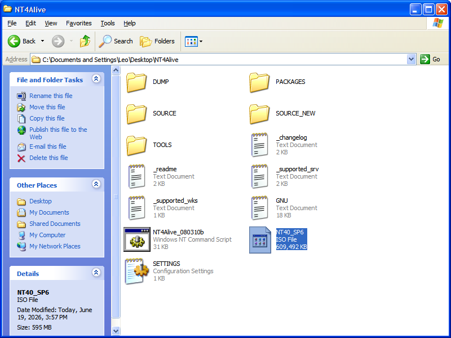
Task: Open the View menu
Action: 51,23
